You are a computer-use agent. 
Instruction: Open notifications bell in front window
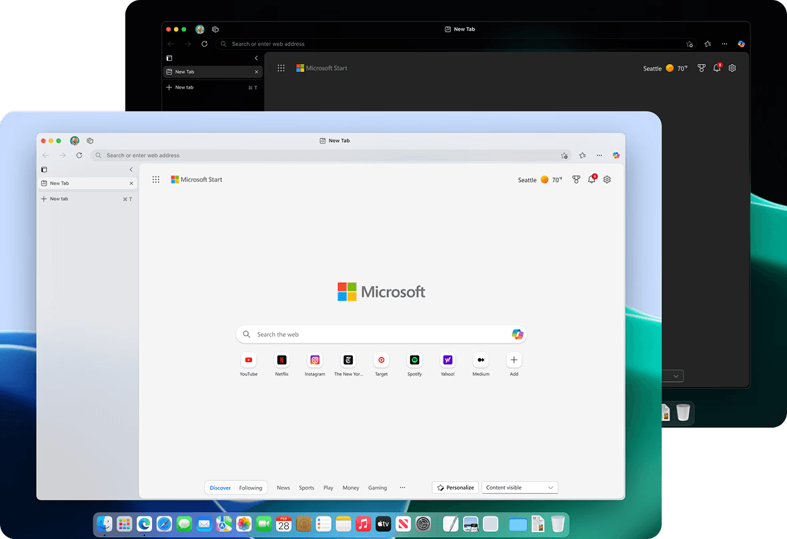tap(592, 179)
